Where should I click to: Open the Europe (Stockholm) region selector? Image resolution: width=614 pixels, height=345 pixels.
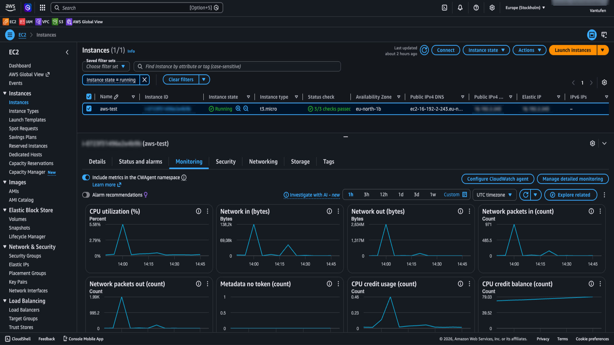(x=525, y=8)
